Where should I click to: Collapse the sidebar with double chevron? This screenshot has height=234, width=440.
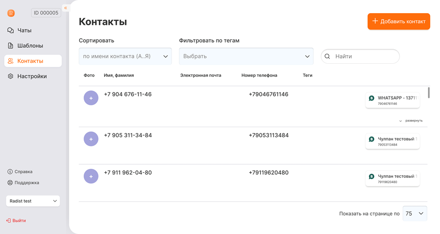coord(65,8)
